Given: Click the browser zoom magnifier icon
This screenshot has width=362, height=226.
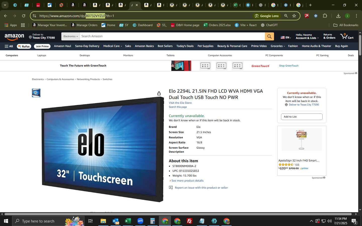Looking at the screenshot, I should point(286,16).
